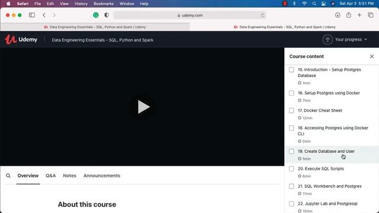Open the Safari menu
This screenshot has height=213, width=379.
point(23,4)
